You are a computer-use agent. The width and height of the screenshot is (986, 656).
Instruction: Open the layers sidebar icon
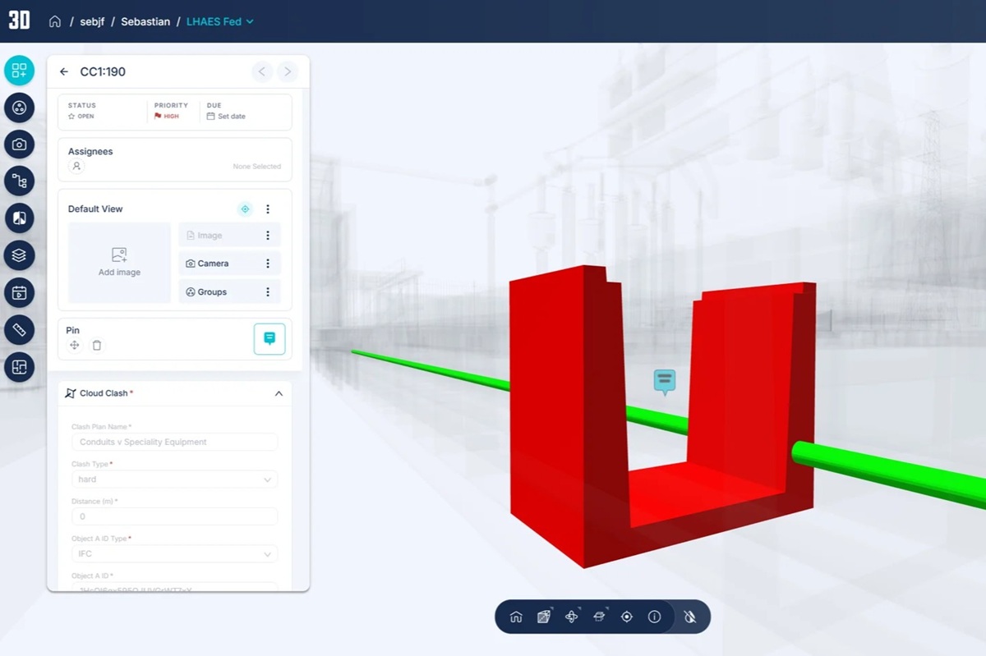coord(19,255)
